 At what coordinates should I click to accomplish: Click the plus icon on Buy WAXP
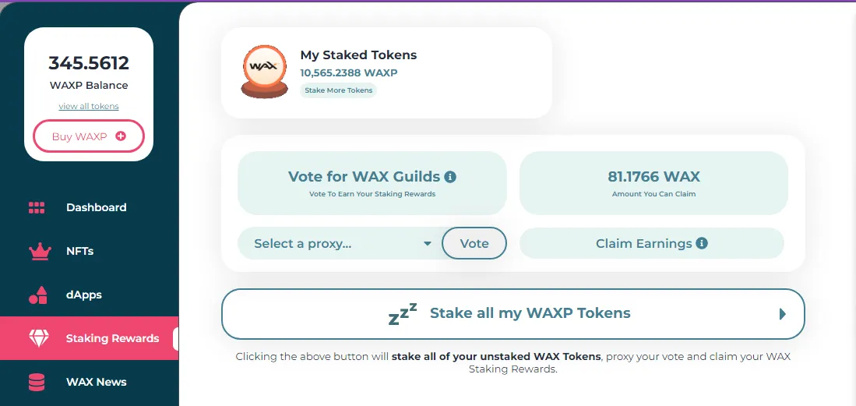[x=121, y=136]
